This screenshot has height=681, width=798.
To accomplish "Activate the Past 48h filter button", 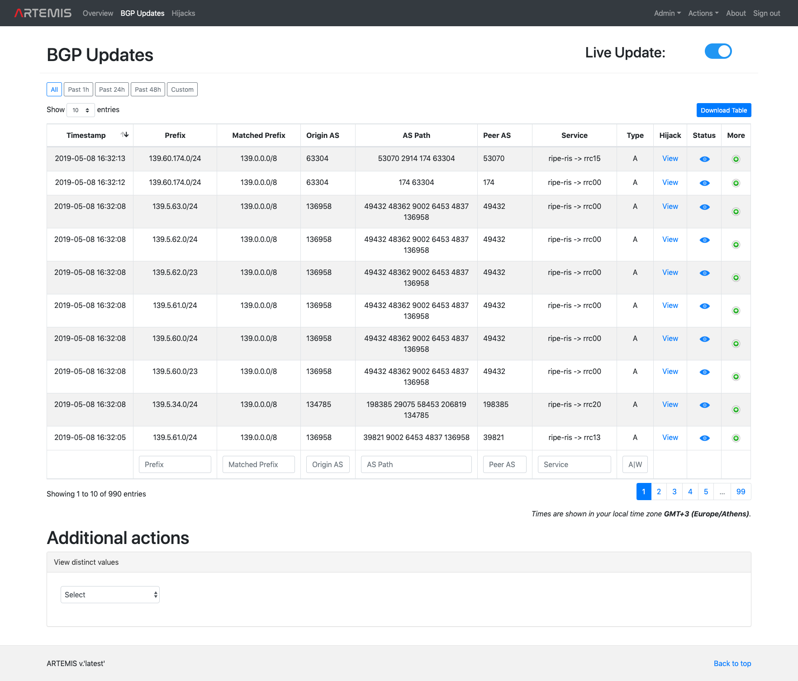I will pos(147,89).
